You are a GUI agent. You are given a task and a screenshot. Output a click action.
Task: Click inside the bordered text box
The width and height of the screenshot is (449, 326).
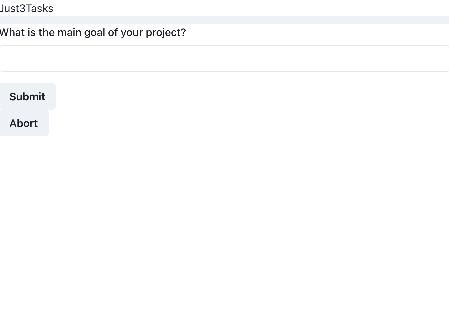pyautogui.click(x=224, y=59)
